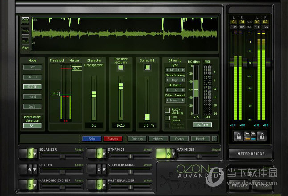Click Dither Amount right arrow
This screenshot has height=196, width=288.
click(183, 100)
